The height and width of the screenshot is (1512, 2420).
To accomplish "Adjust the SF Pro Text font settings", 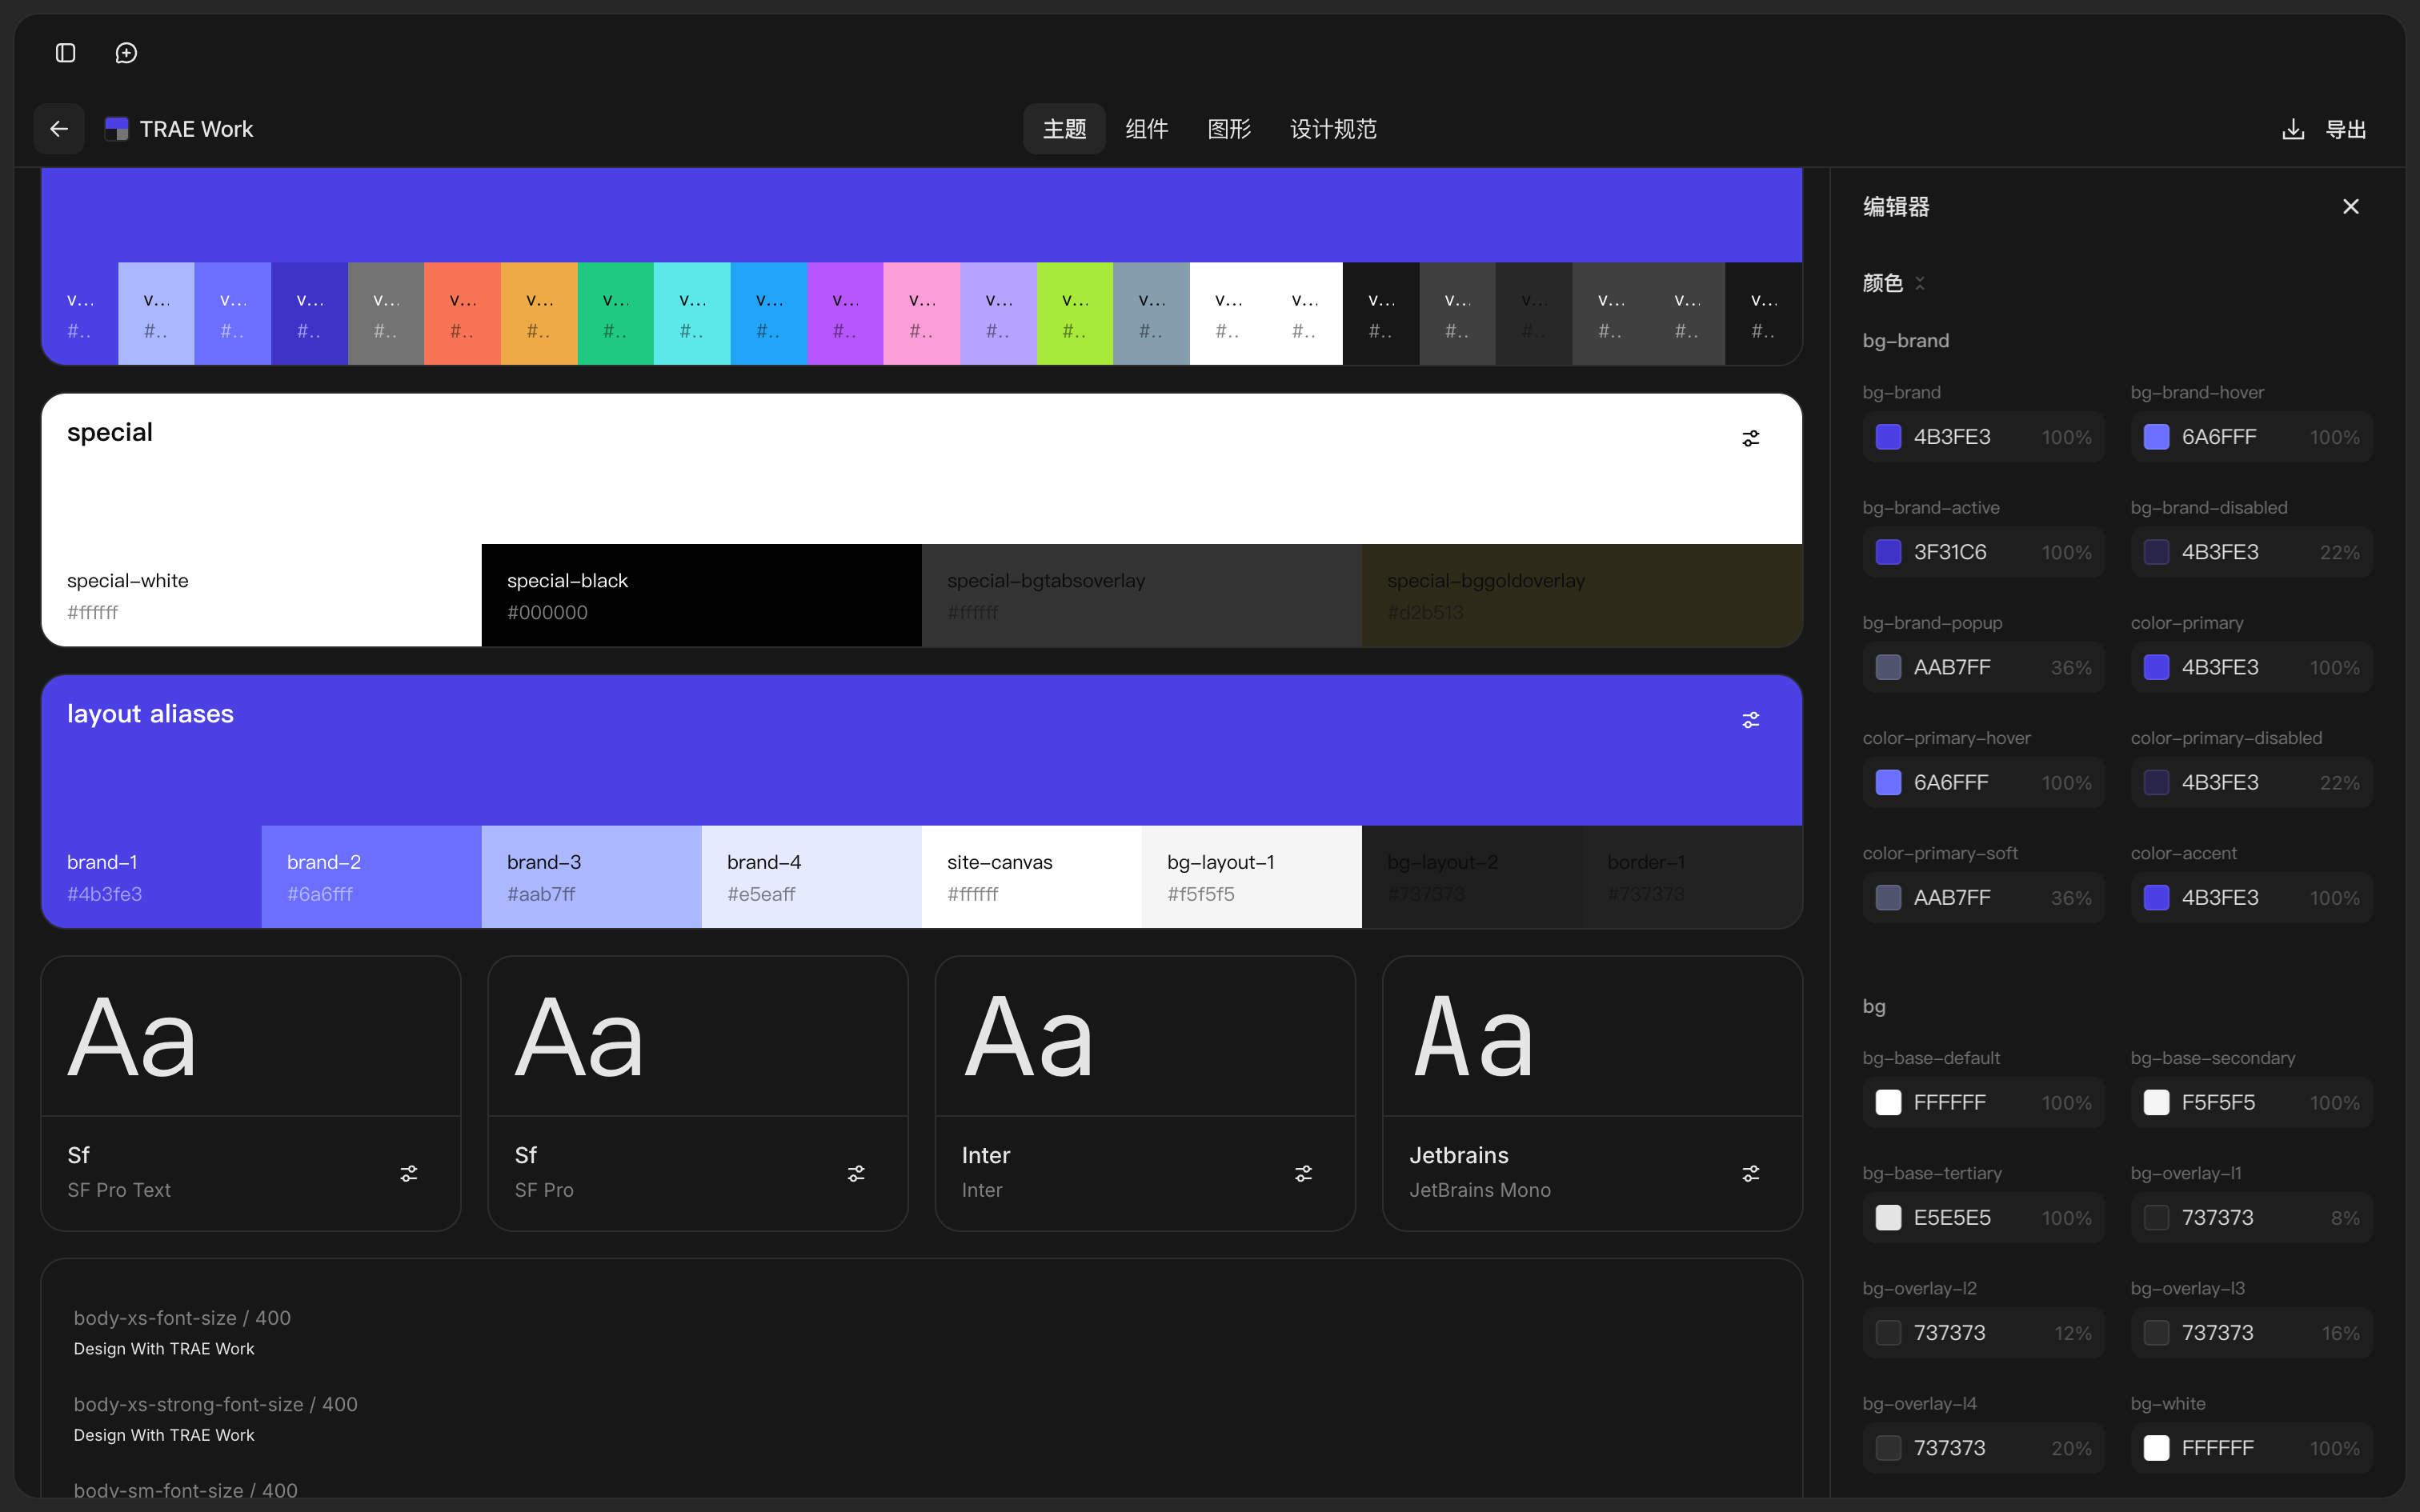I will [409, 1173].
